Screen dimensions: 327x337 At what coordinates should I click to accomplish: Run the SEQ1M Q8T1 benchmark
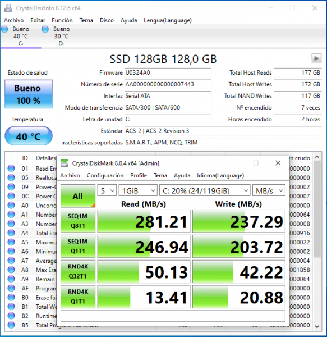[x=78, y=221]
